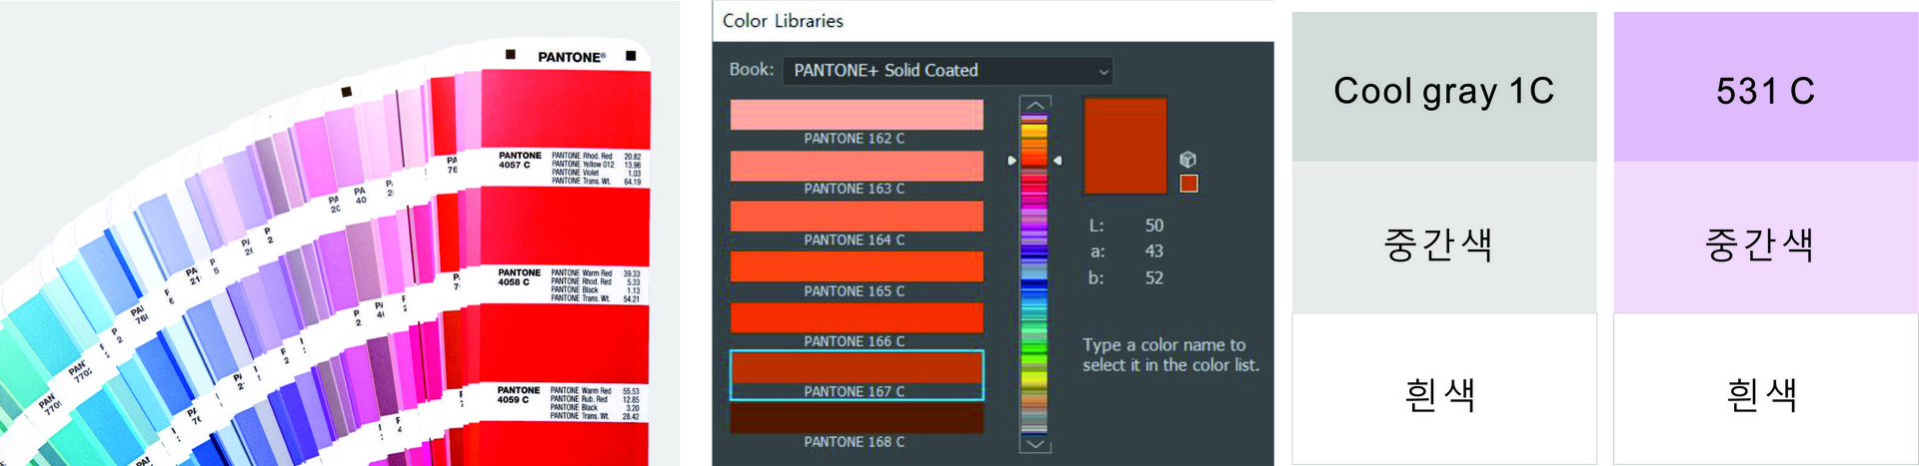The image size is (1919, 466).
Task: Click the lavender 중간색 block under 531 C
Action: 1765,237
